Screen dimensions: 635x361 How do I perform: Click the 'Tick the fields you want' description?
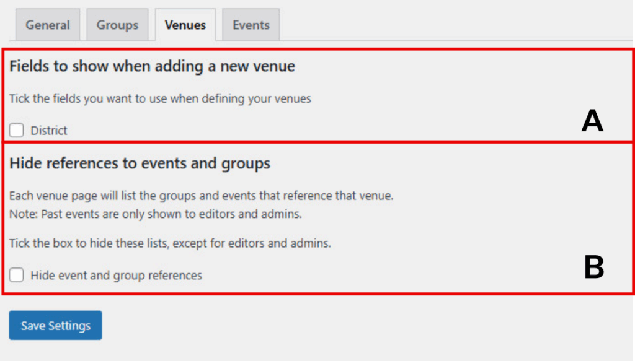point(160,98)
